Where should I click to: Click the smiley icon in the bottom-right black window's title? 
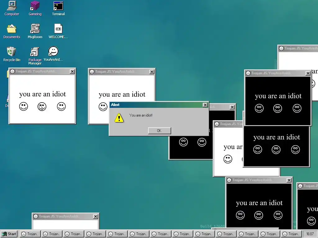coord(229,180)
